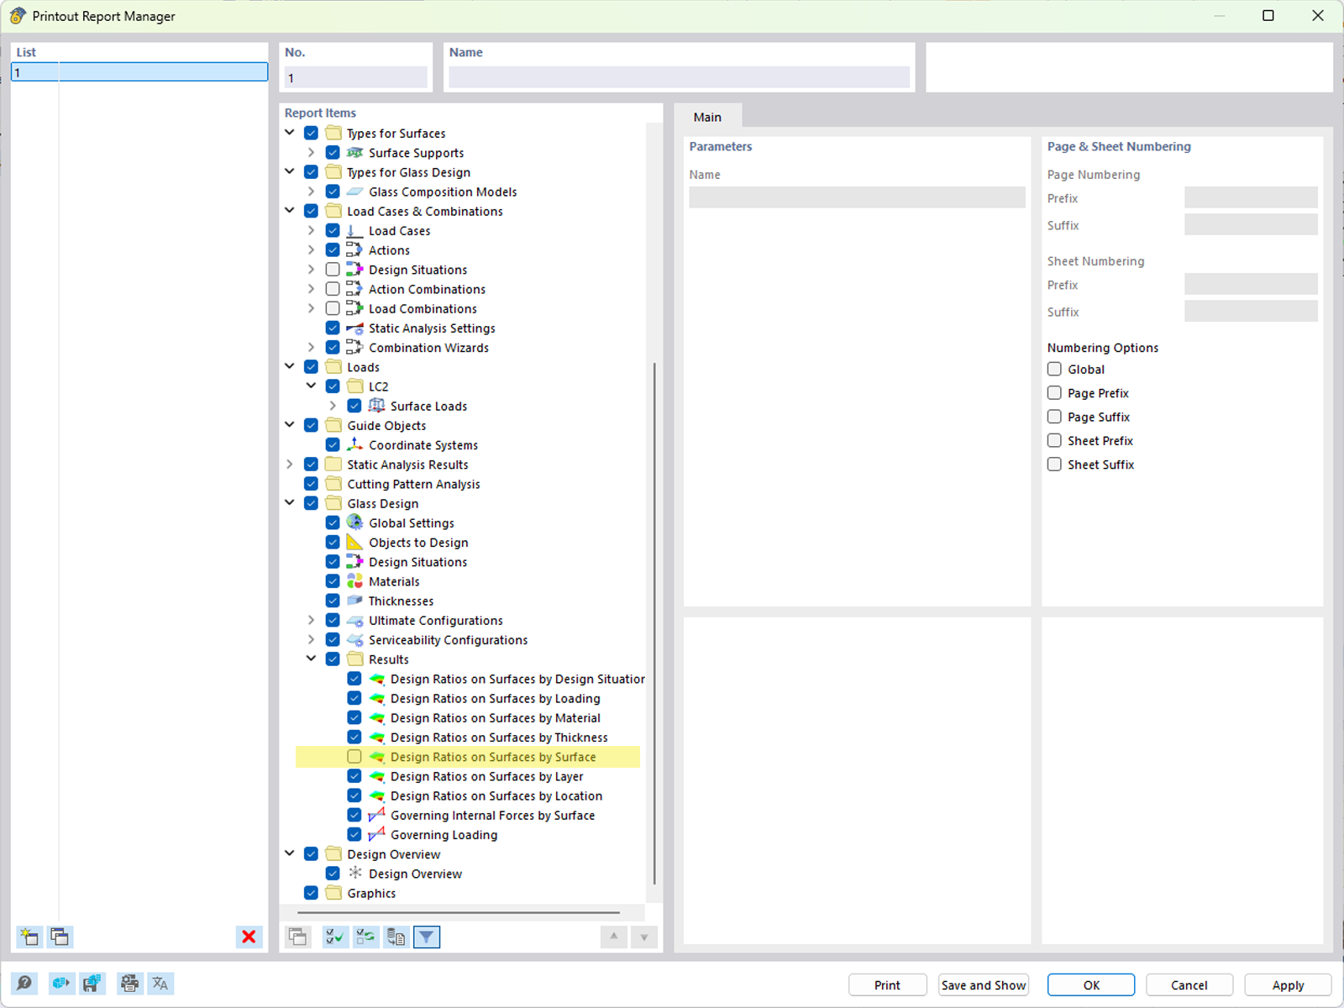Viewport: 1344px width, 1008px height.
Task: Check the Page Prefix option
Action: click(x=1054, y=392)
